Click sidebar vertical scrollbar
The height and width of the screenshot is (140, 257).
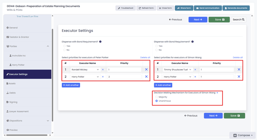pyautogui.click(x=53, y=75)
